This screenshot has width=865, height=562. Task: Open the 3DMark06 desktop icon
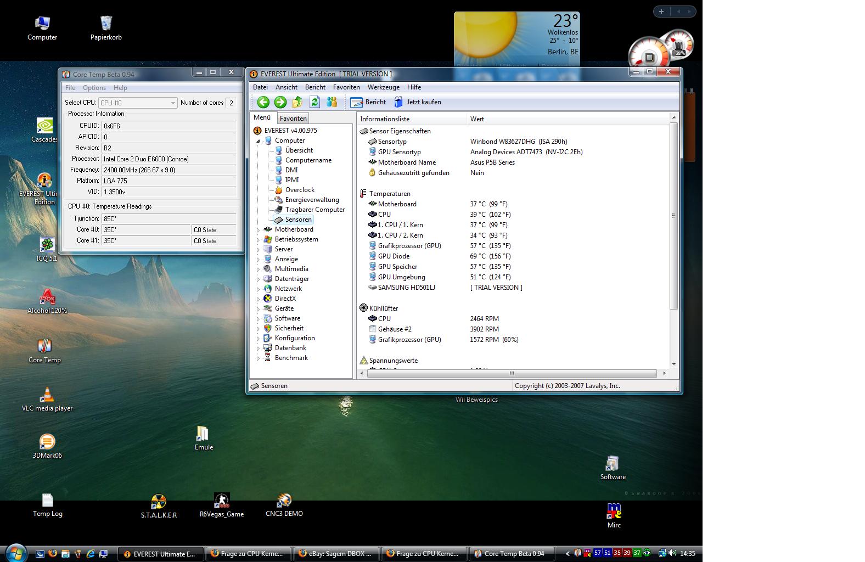point(47,446)
